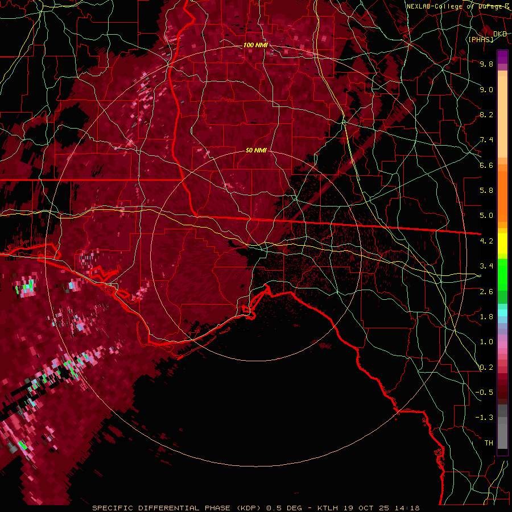The height and width of the screenshot is (512, 512).
Task: Click the 5.8 scale value label
Action: (x=486, y=191)
